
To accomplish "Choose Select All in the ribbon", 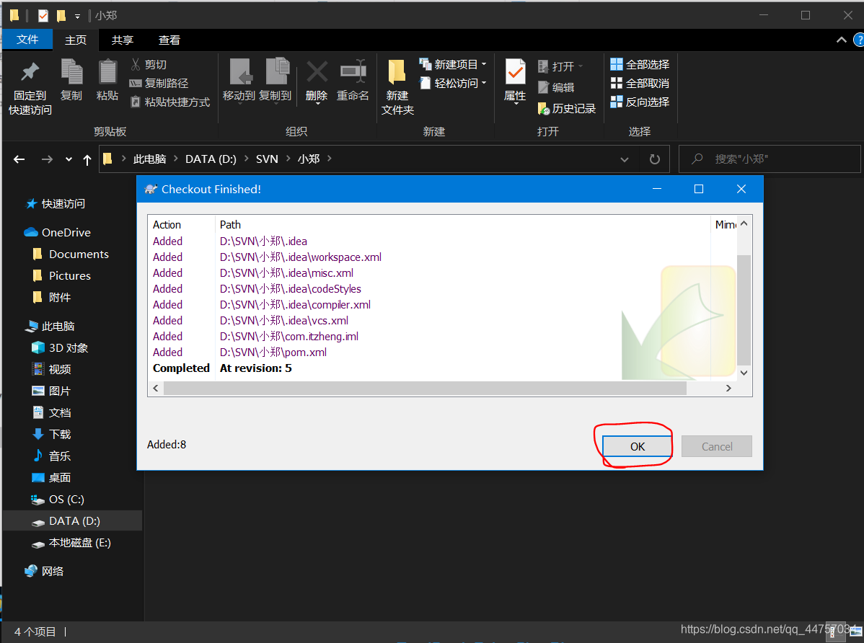I will (x=640, y=65).
